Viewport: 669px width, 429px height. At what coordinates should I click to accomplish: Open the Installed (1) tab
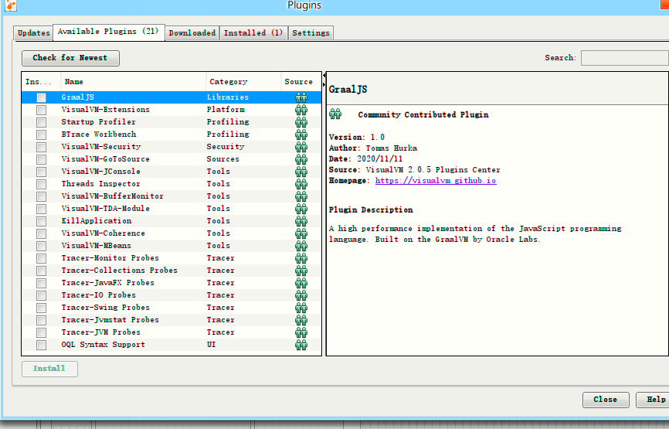pyautogui.click(x=253, y=33)
